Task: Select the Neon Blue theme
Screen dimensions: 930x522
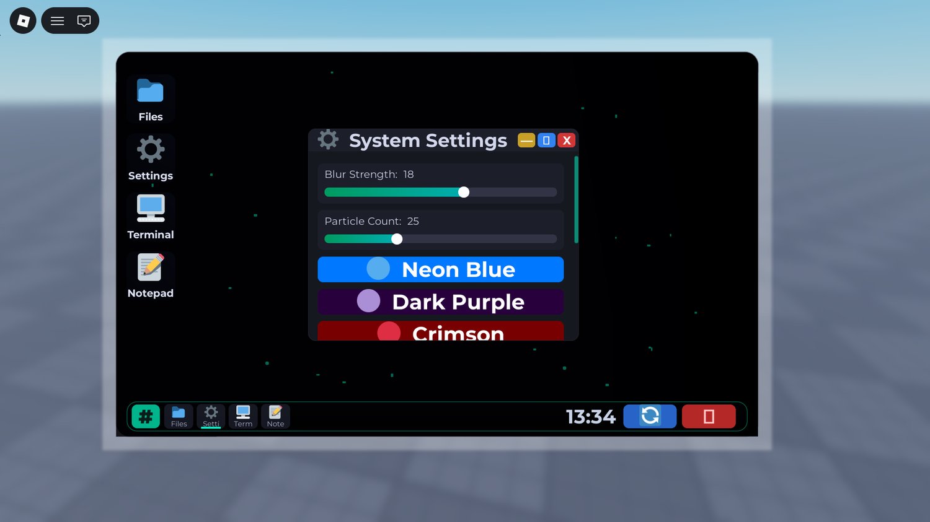Action: tap(441, 269)
